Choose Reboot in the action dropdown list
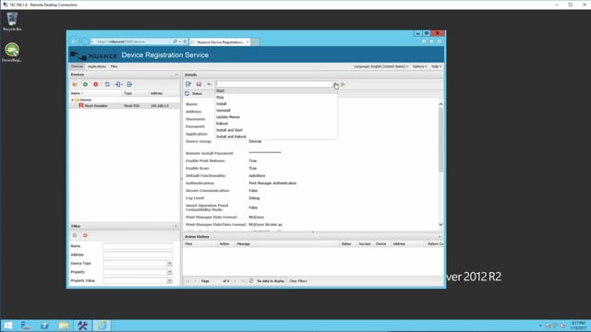 (222, 124)
